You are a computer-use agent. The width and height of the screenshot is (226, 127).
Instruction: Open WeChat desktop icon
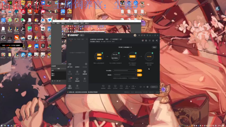coord(23,20)
